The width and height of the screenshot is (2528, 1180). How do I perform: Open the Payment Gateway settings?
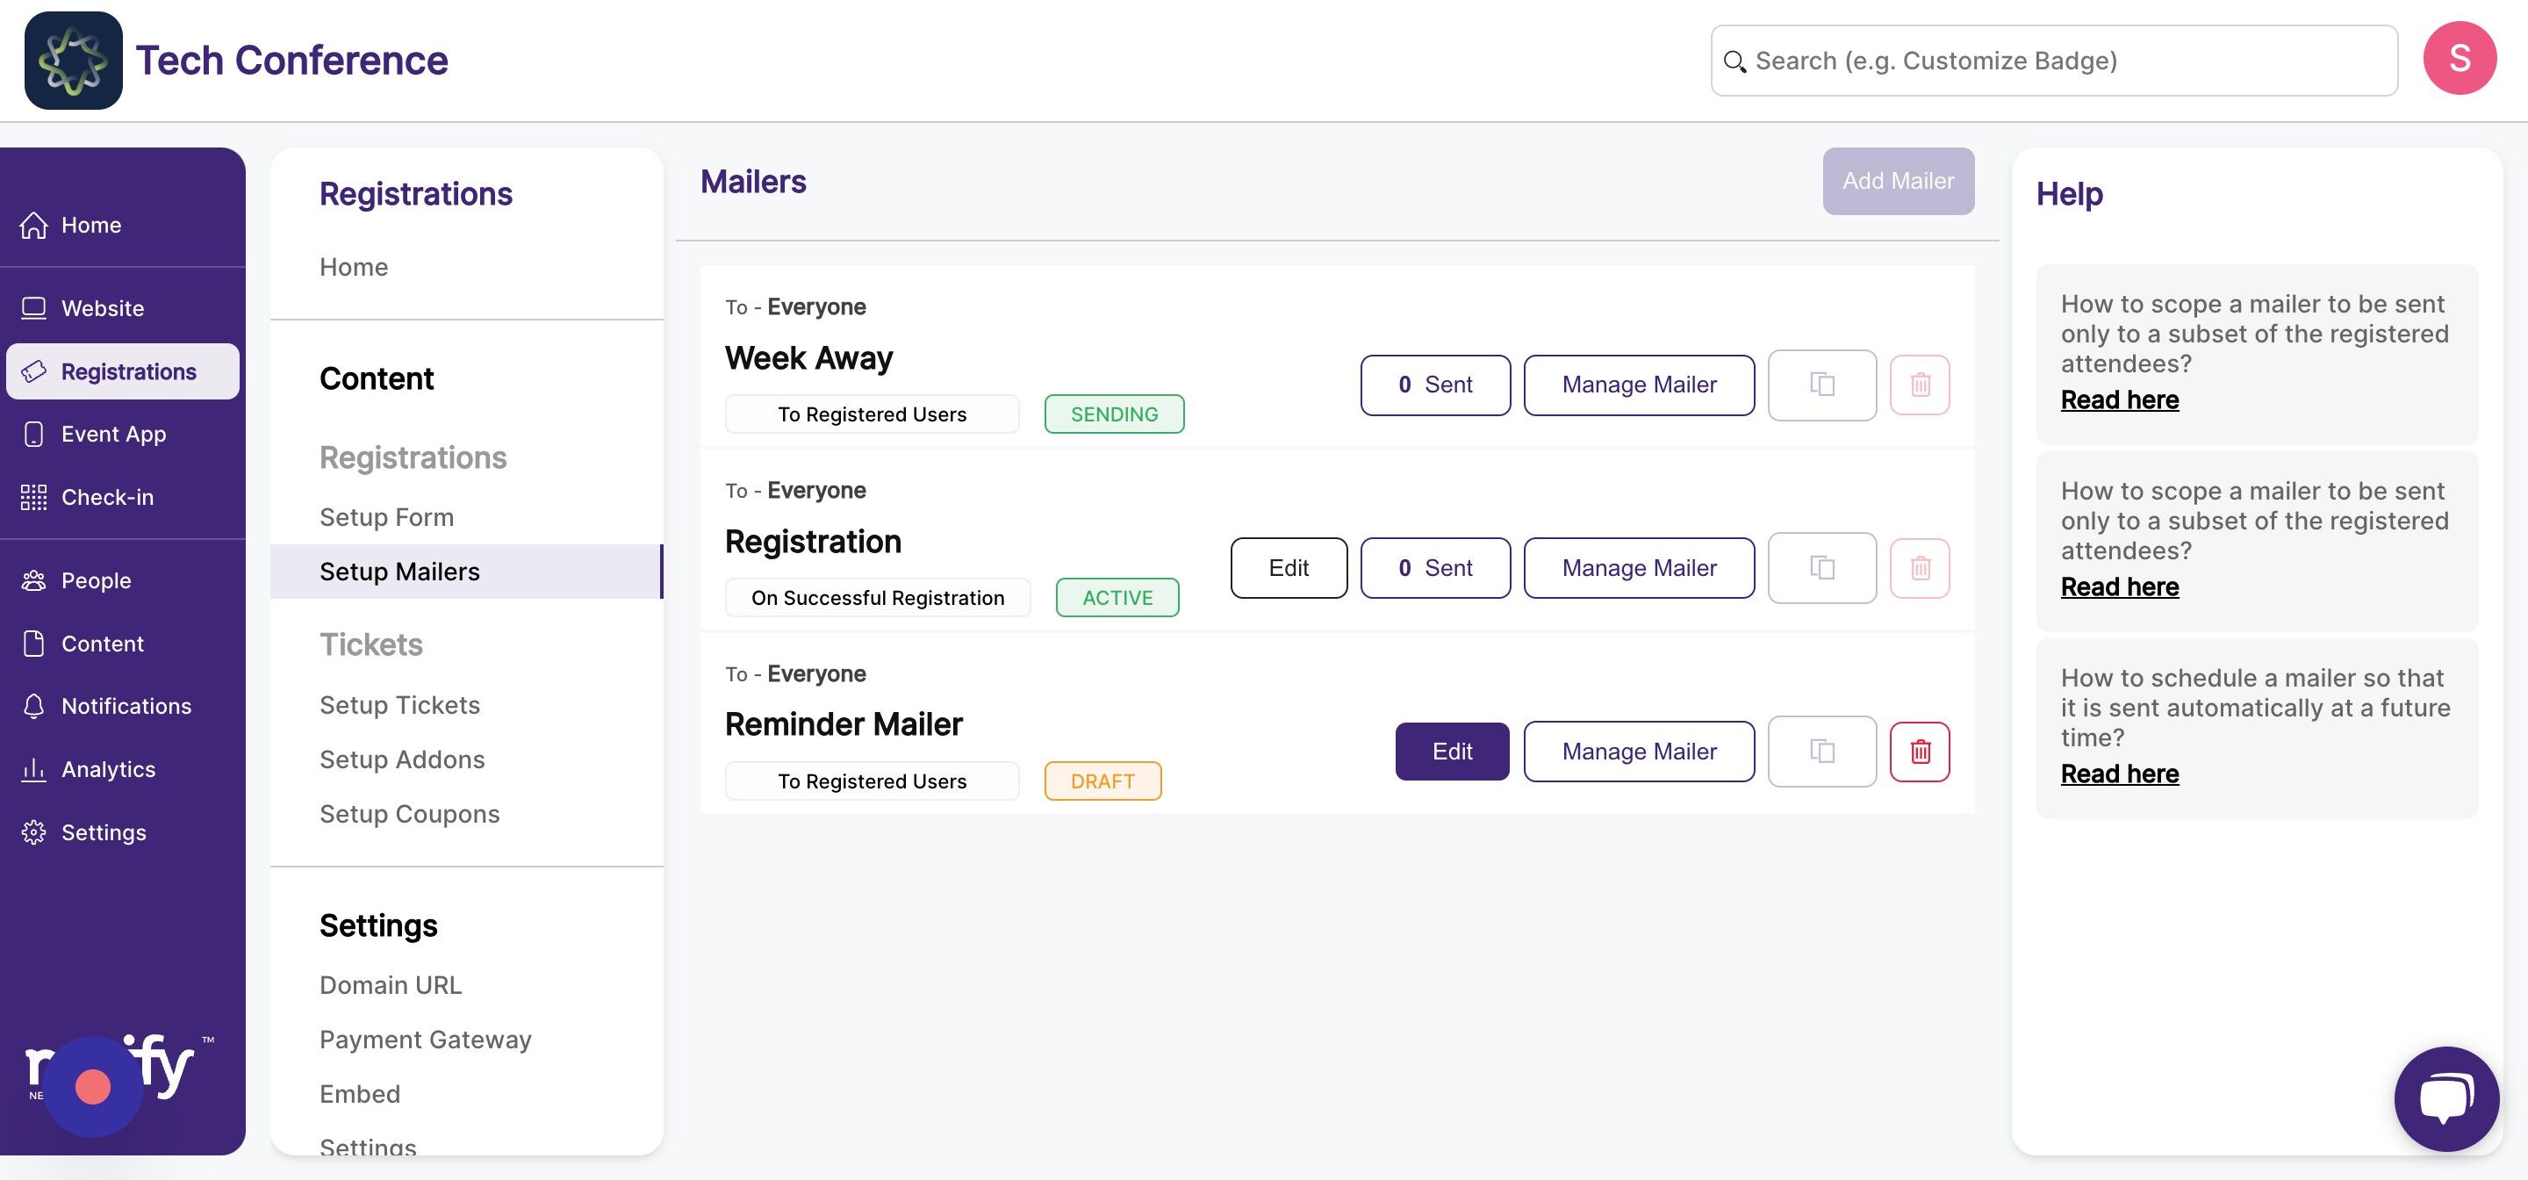tap(425, 1040)
